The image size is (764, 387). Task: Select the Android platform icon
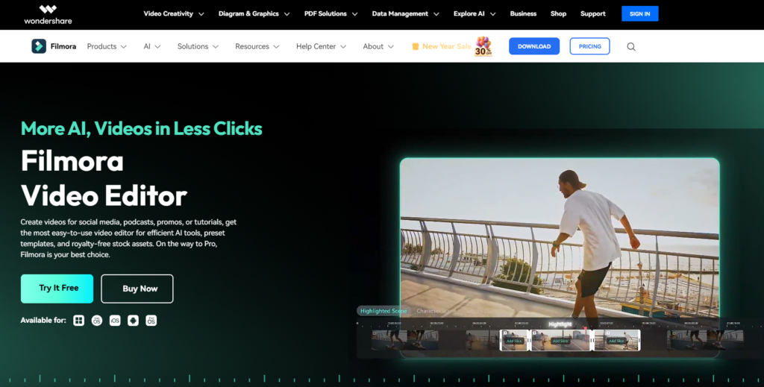(x=133, y=321)
